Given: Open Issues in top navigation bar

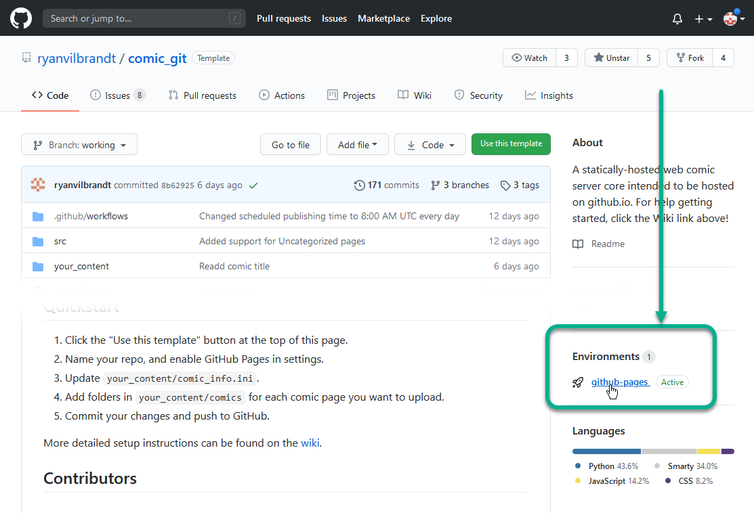Looking at the screenshot, I should click(x=334, y=18).
